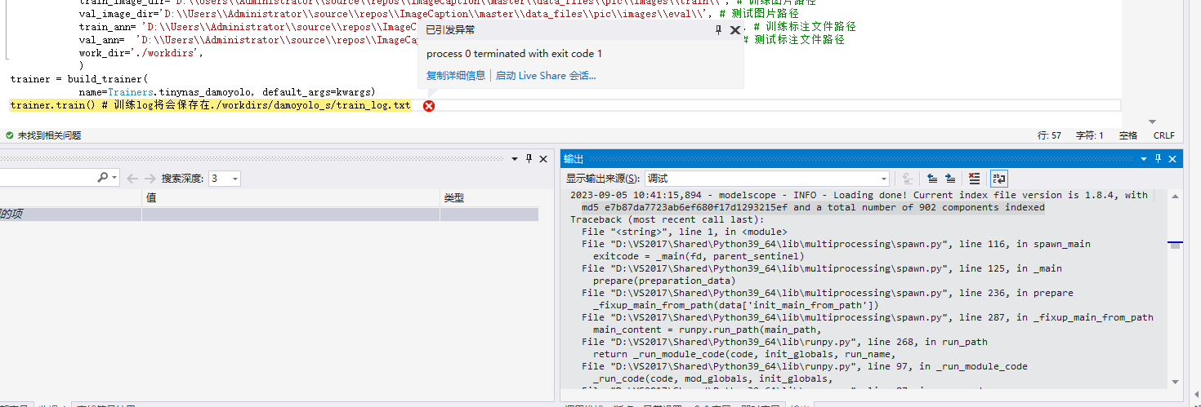Click the search magnifier icon in watch panel
The height and width of the screenshot is (407, 1201).
click(x=102, y=178)
